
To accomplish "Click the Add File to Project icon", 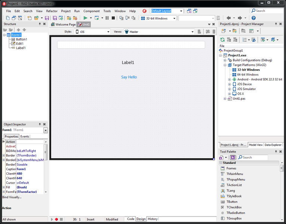I will [69, 18].
